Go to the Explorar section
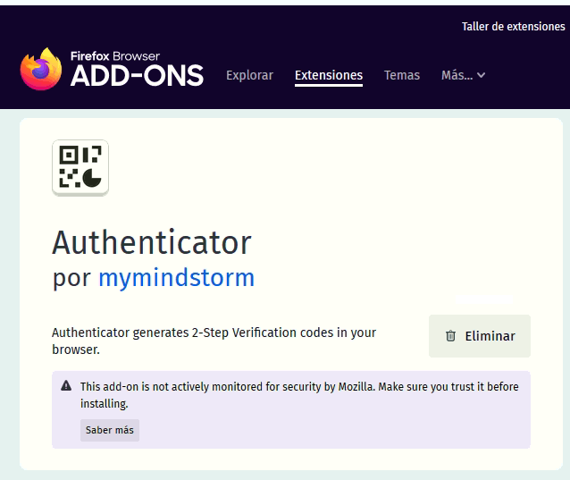The height and width of the screenshot is (480, 570). (x=249, y=76)
